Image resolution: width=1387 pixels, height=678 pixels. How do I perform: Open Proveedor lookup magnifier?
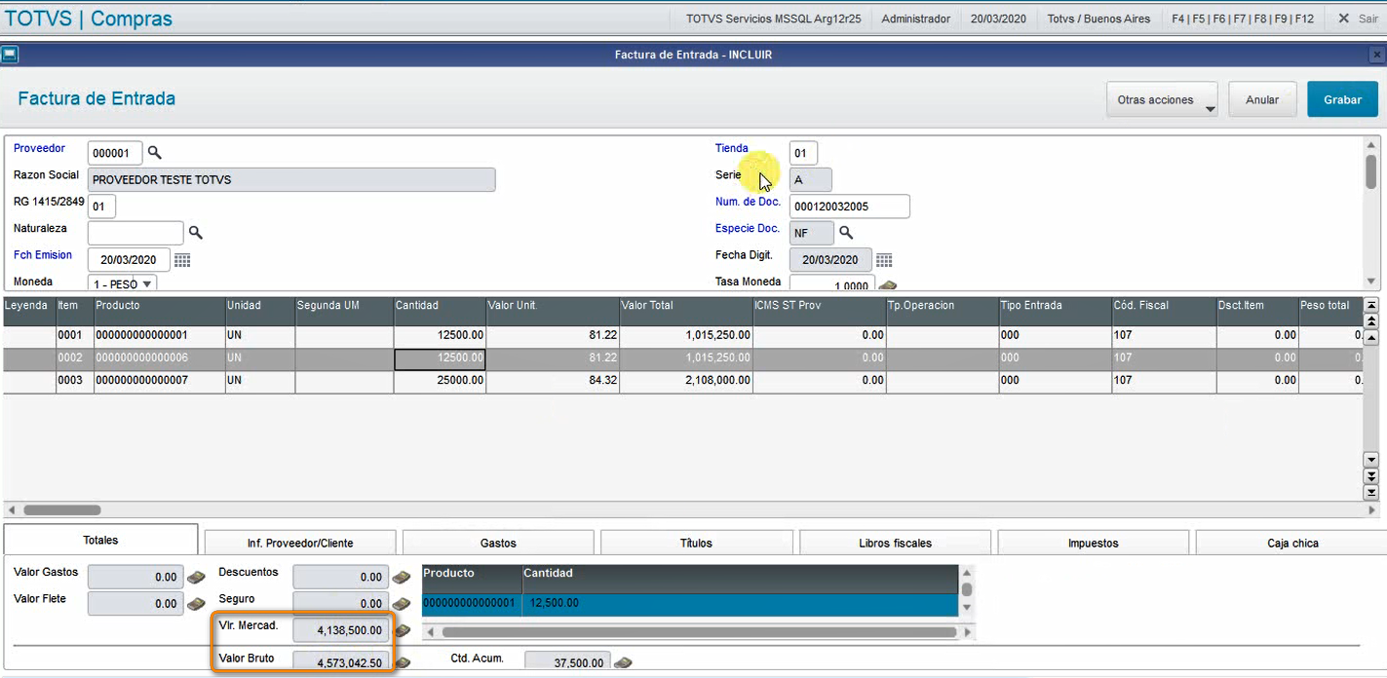pos(154,153)
